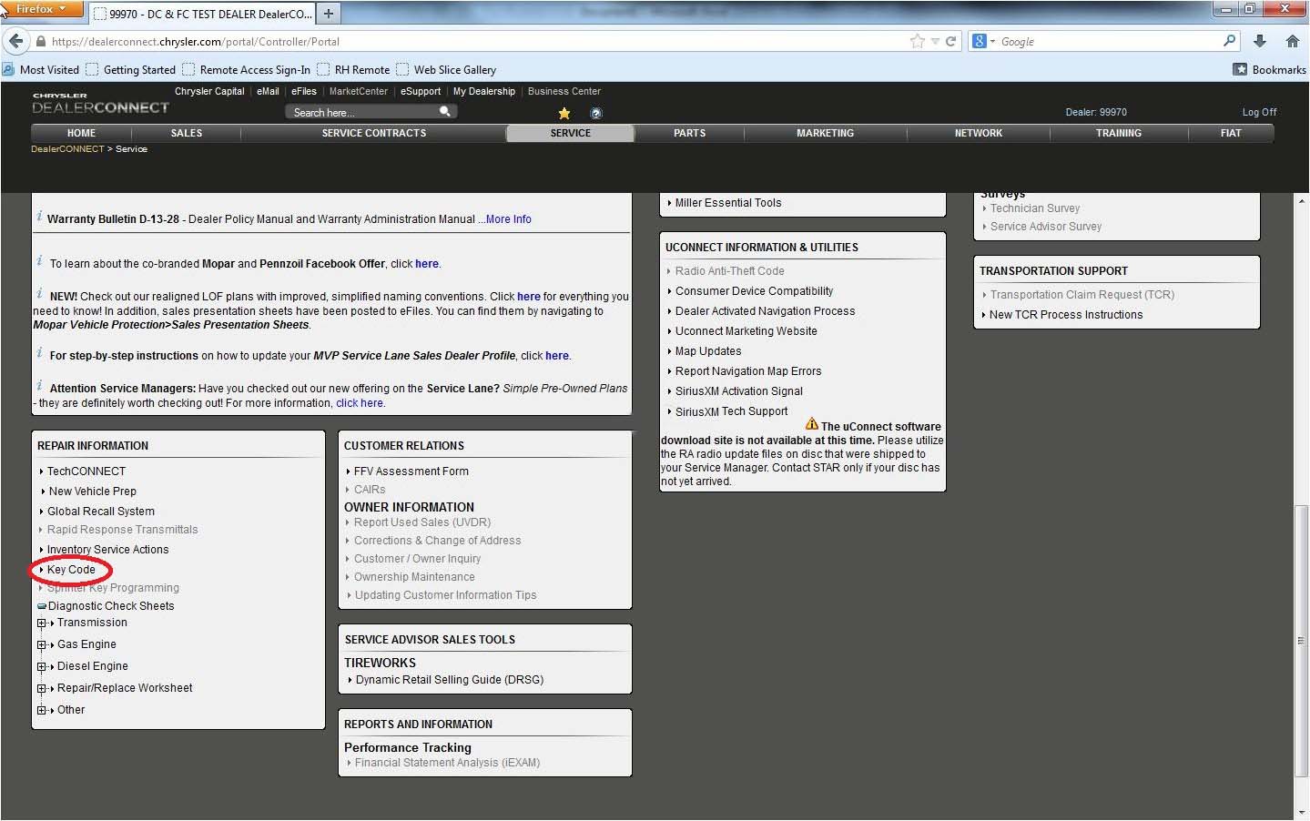Screen dimensions: 1310x821
Task: Open the Map Updates link
Action: tap(708, 351)
